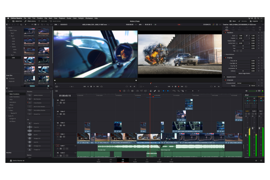270x180 pixels.
Task: Collapse the Day 3 bin
Action: [x=9, y=36]
